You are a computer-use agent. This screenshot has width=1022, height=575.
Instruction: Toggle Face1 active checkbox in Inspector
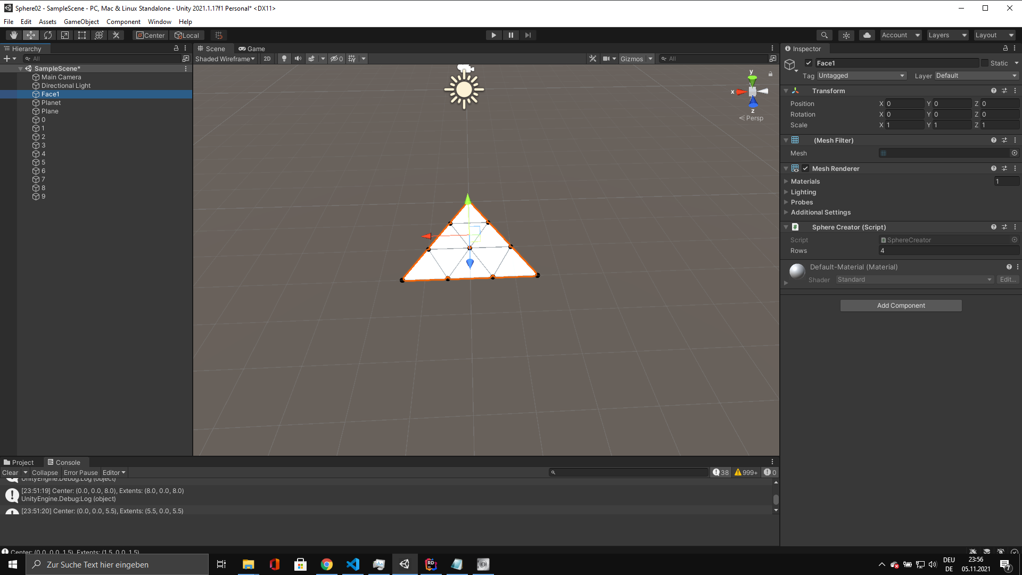click(x=809, y=63)
